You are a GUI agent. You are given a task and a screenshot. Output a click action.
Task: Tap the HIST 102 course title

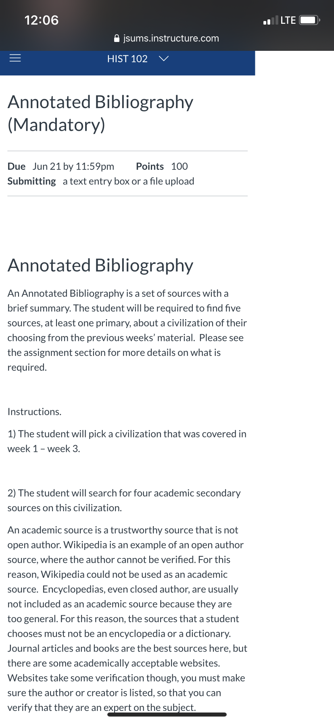click(x=127, y=59)
